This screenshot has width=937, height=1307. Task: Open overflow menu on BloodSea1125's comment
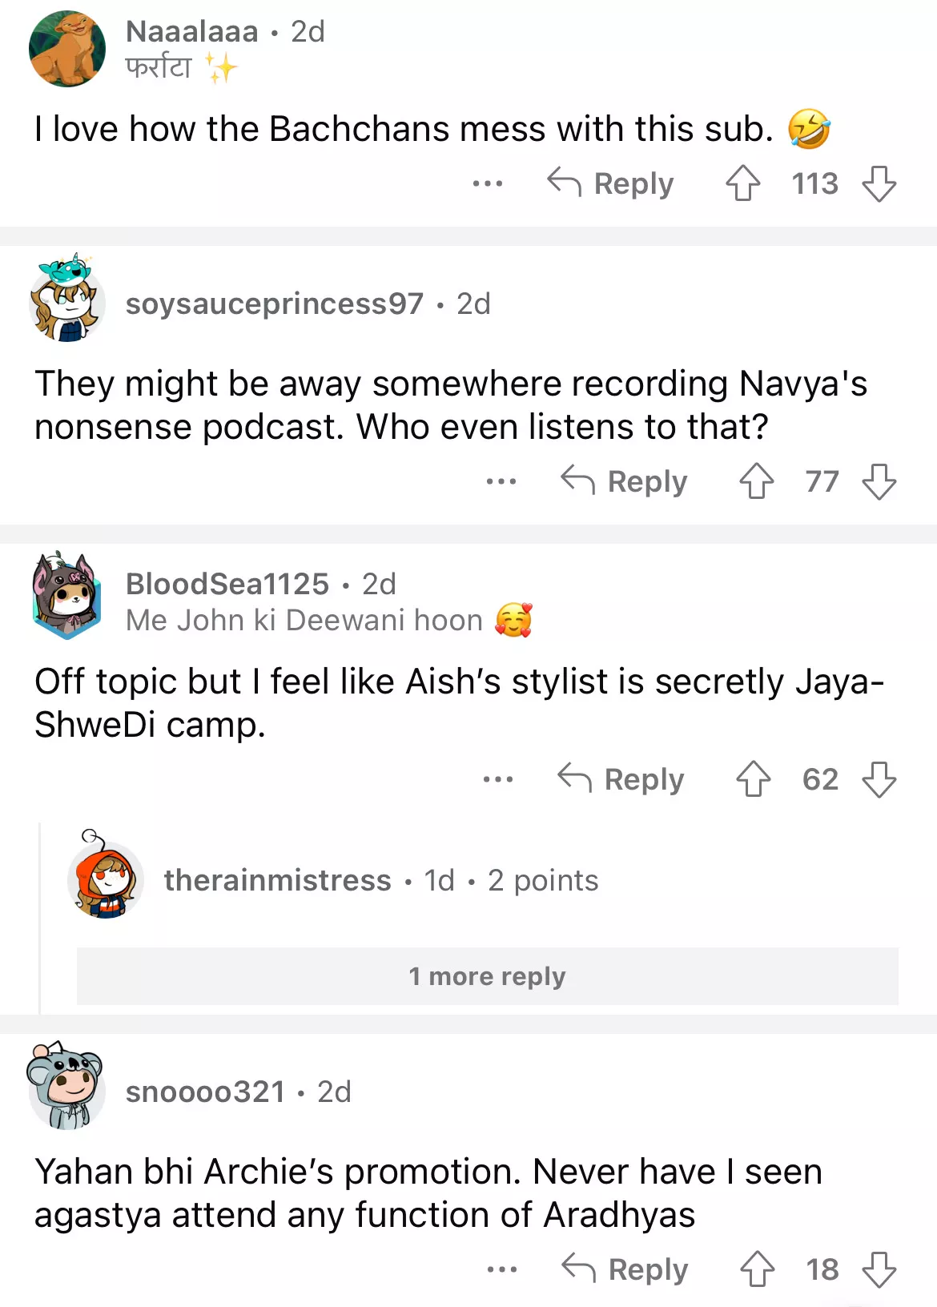498,779
